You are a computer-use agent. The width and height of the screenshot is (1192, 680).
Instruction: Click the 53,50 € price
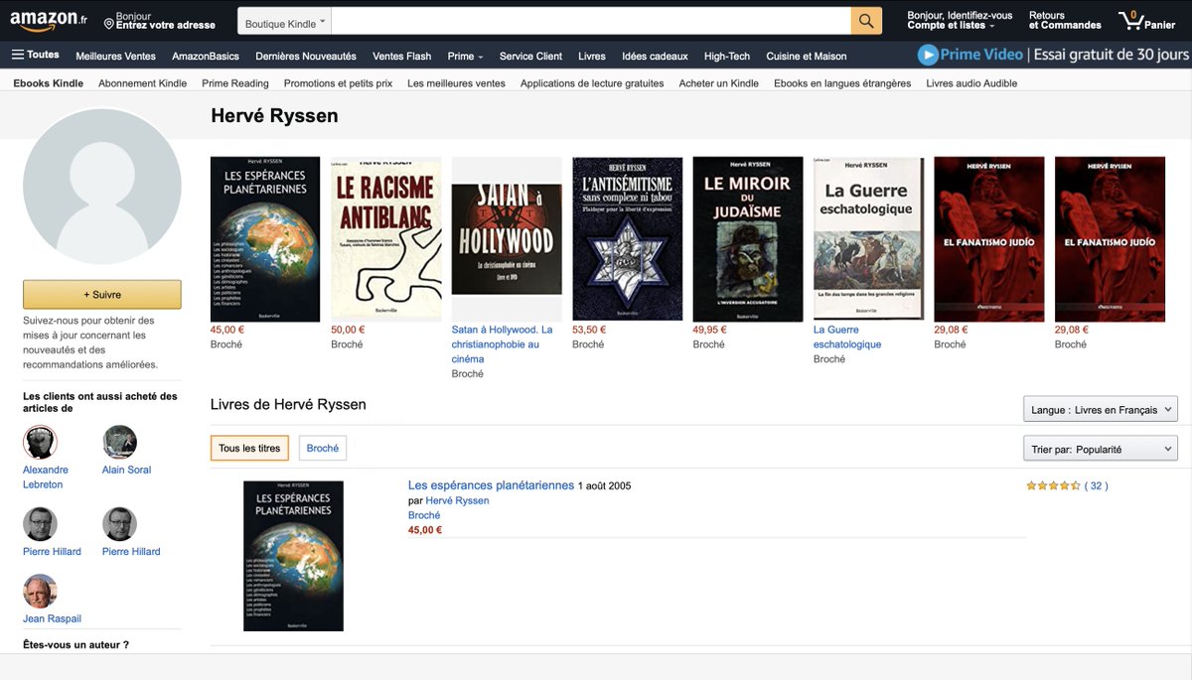click(x=589, y=330)
